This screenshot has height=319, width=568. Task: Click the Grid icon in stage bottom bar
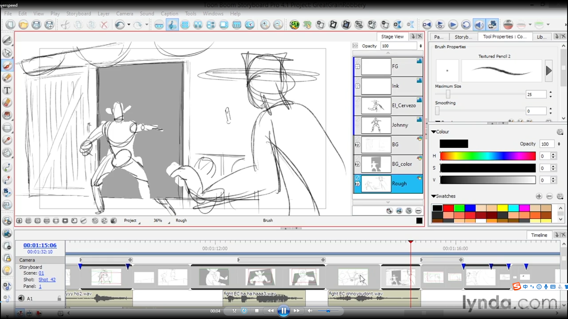click(28, 221)
